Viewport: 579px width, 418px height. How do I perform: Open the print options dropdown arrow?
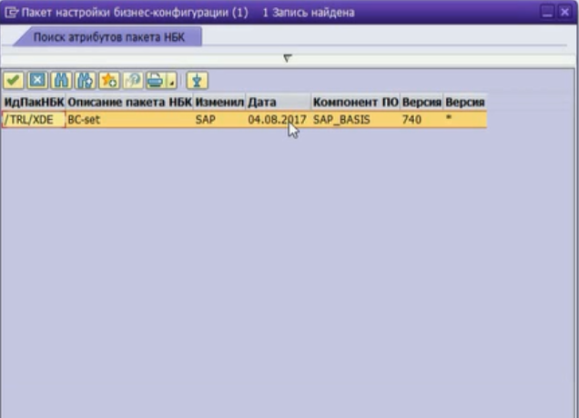tap(171, 81)
